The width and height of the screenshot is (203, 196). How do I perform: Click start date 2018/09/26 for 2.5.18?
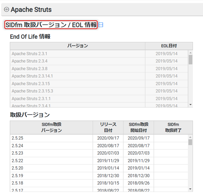(139, 183)
